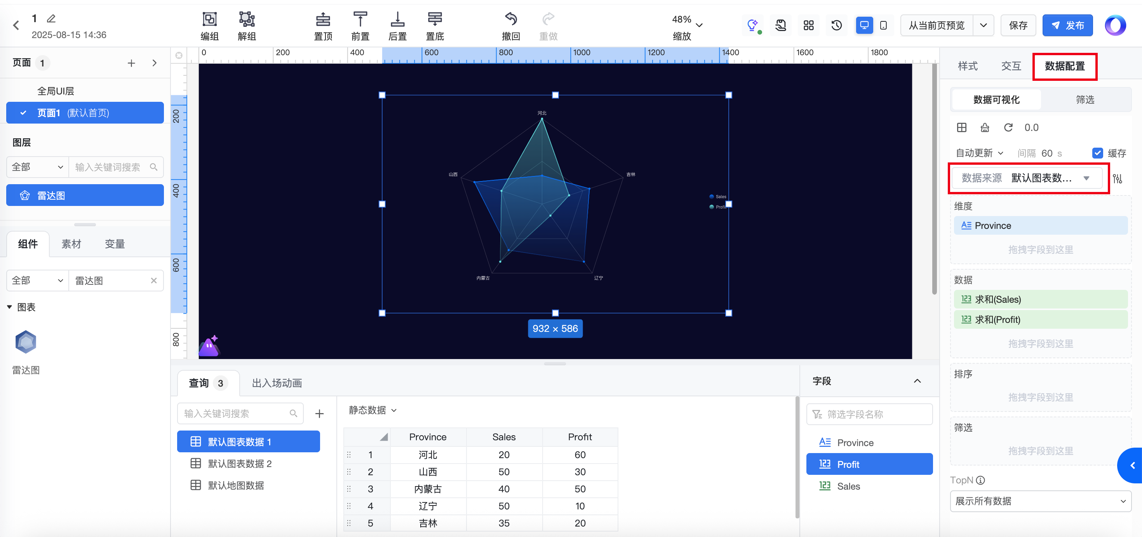The height and width of the screenshot is (537, 1142).
Task: Collapse the 图表 component category
Action: pos(9,307)
